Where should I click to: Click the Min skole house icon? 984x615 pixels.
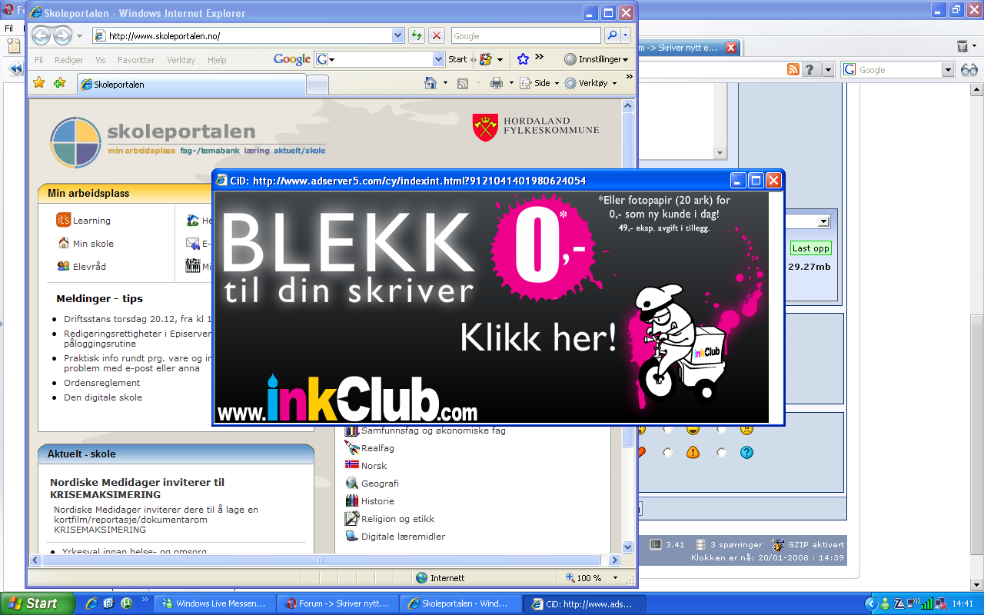pos(63,244)
